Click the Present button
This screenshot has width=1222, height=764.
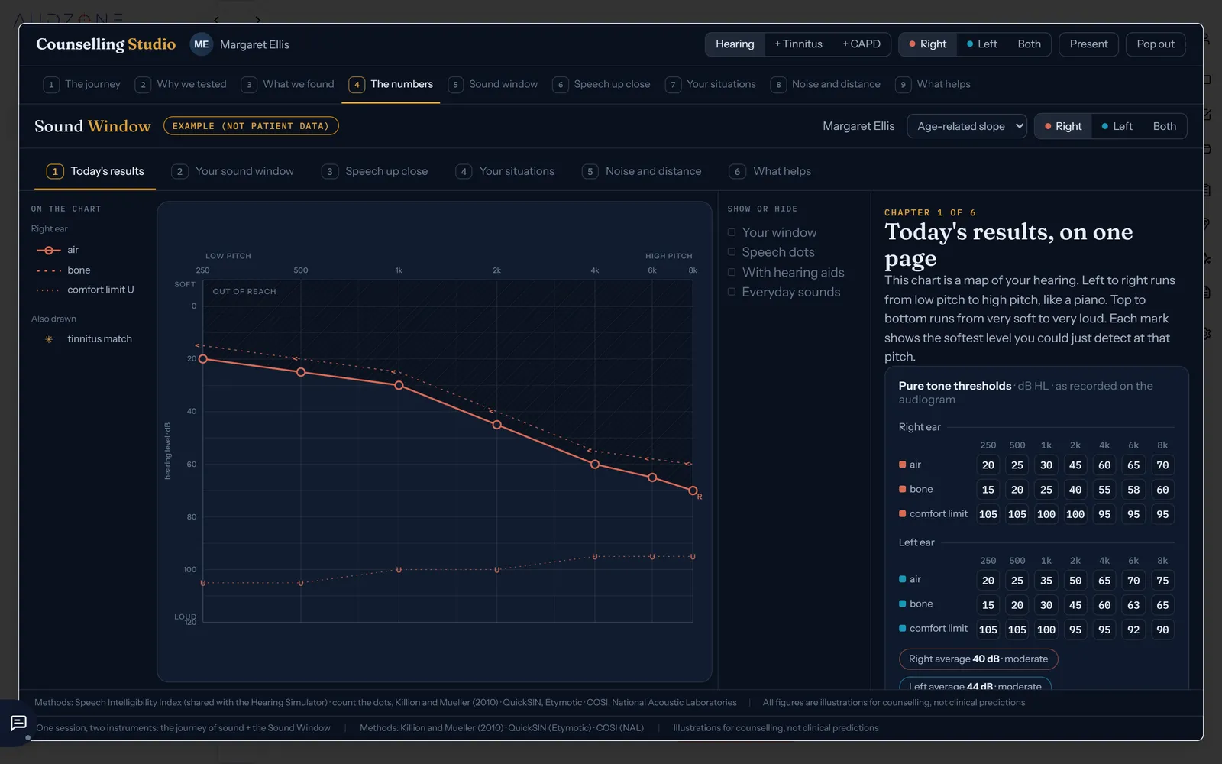1088,44
